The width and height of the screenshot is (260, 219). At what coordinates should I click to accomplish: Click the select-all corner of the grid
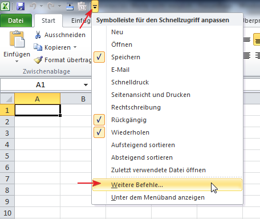pos(7,99)
